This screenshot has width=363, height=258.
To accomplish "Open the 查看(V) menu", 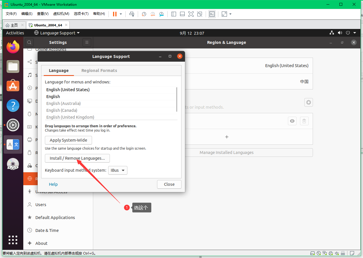I will pos(43,14).
